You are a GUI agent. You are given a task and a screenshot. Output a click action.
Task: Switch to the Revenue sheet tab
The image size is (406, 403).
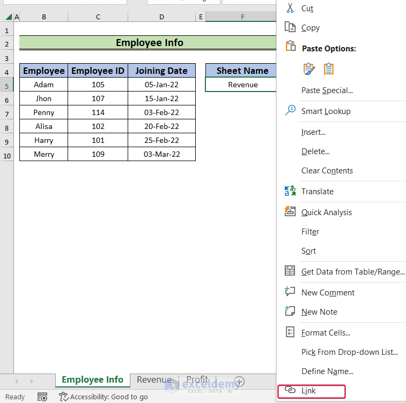coord(154,379)
